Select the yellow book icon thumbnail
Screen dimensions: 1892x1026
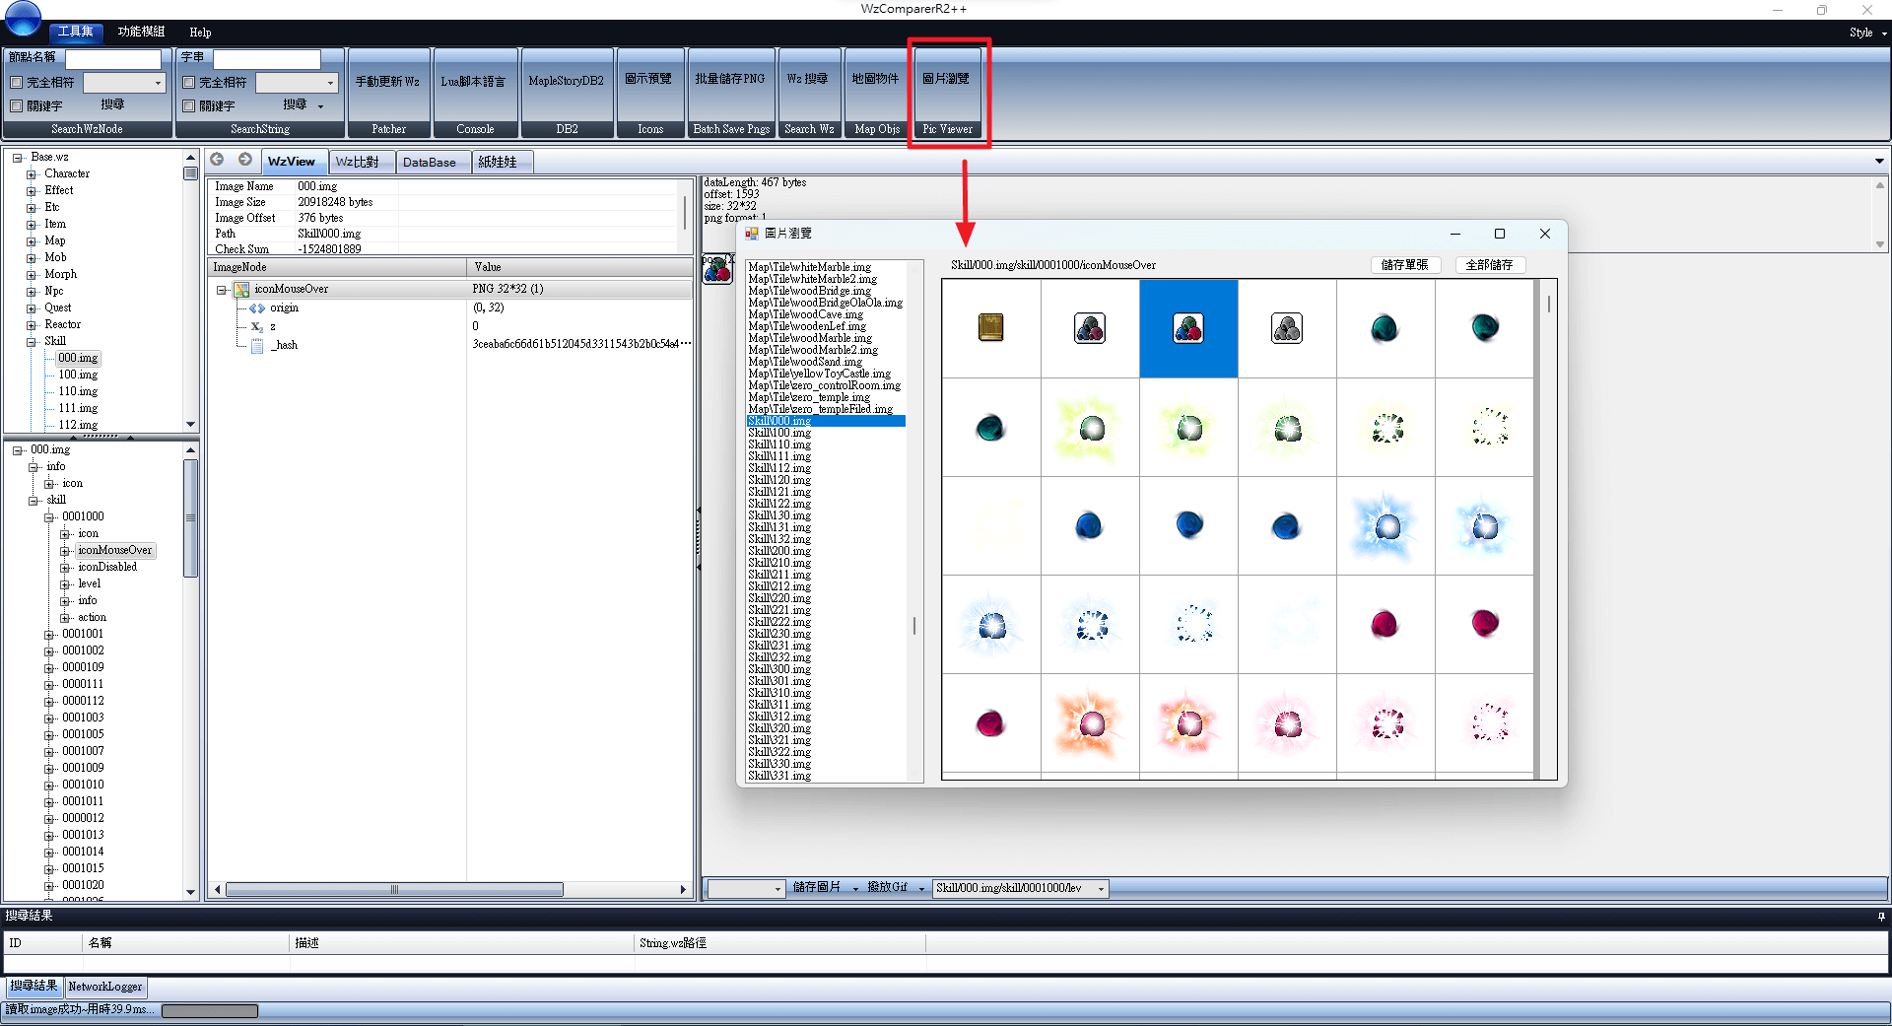[990, 328]
